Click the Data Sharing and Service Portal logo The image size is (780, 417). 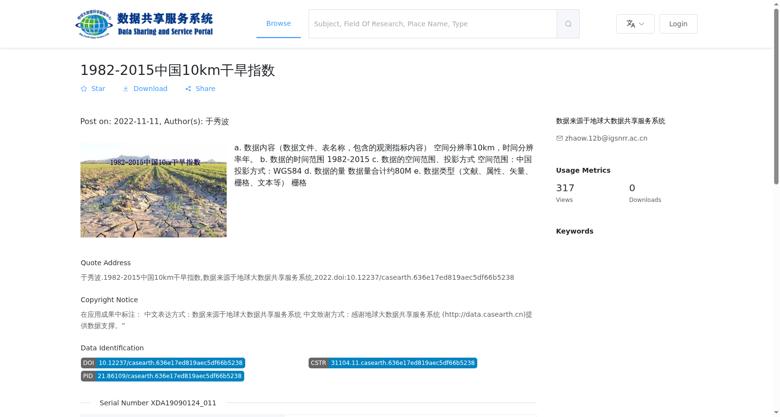pos(144,24)
